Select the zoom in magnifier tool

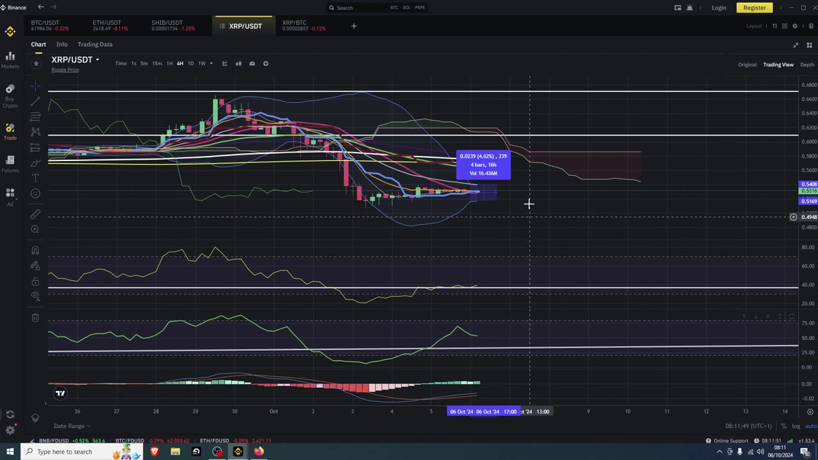(35, 229)
